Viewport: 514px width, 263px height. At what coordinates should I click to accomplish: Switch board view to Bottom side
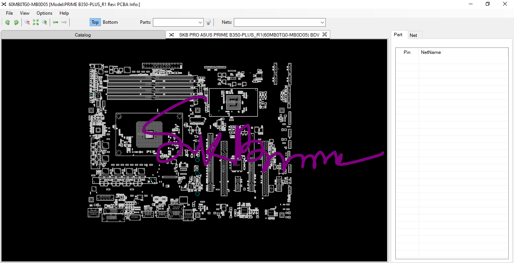click(110, 22)
